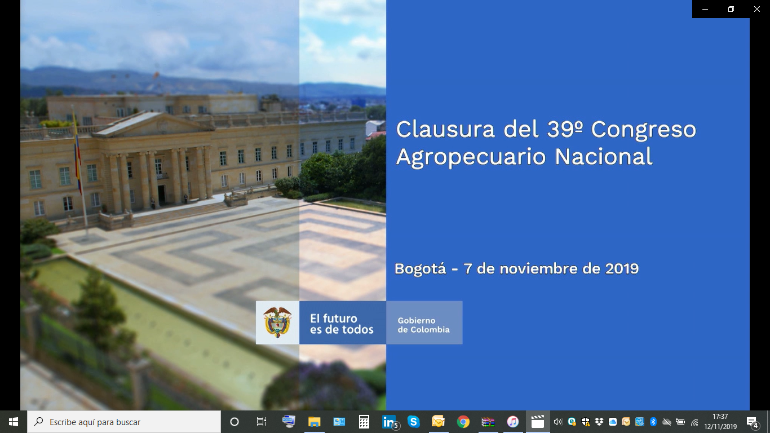Viewport: 770px width, 433px height.
Task: Restore down the video player window
Action: pos(731,9)
